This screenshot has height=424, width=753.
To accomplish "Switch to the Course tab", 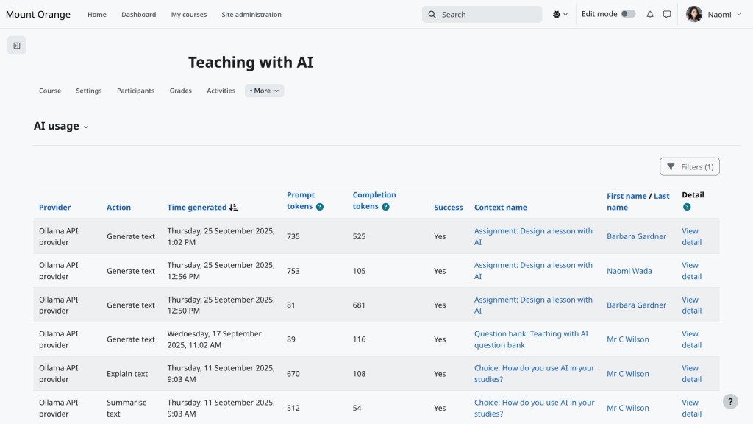I will point(50,91).
